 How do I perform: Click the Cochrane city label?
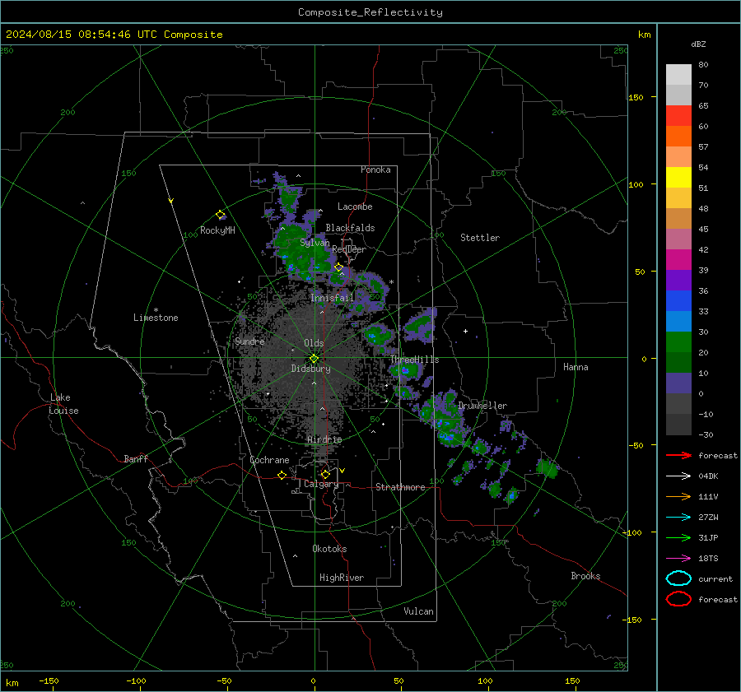[269, 460]
